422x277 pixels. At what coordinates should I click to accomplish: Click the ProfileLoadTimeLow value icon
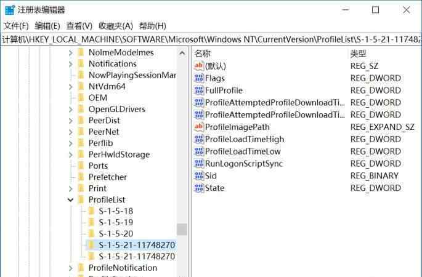(x=199, y=151)
